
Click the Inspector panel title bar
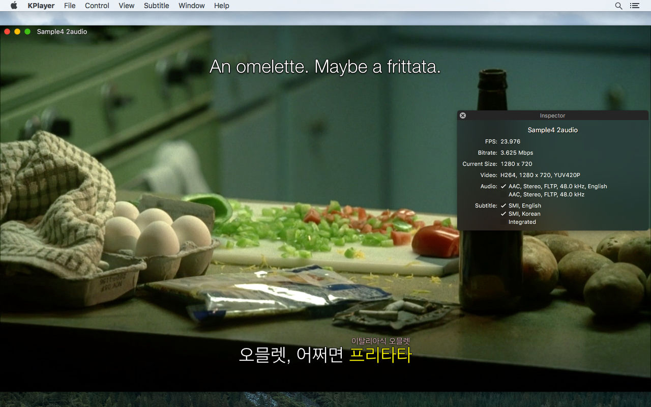(553, 115)
